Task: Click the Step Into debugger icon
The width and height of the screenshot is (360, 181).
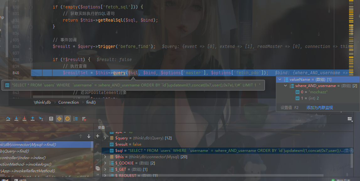Action: 16,119
